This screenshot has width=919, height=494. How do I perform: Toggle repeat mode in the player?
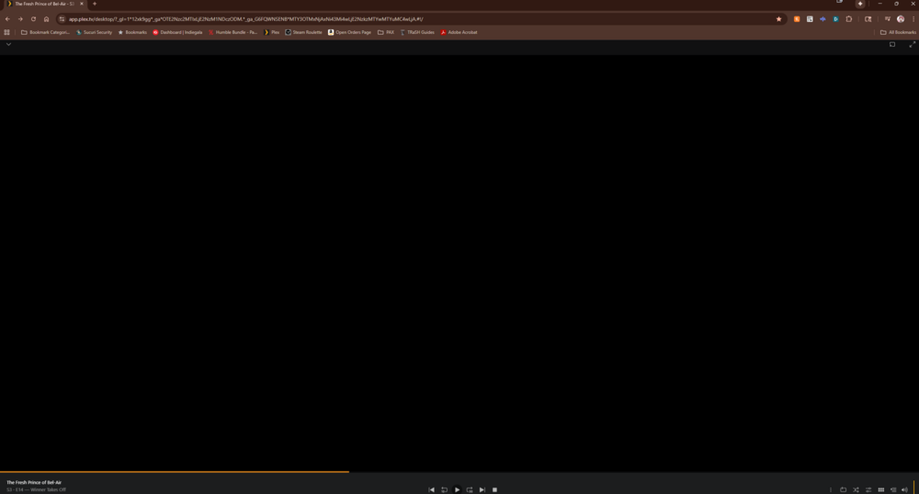click(x=844, y=489)
